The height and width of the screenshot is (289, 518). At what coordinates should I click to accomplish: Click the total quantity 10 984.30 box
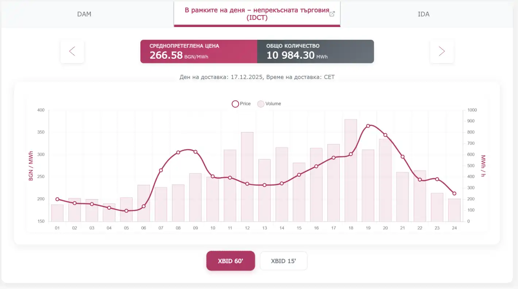316,52
